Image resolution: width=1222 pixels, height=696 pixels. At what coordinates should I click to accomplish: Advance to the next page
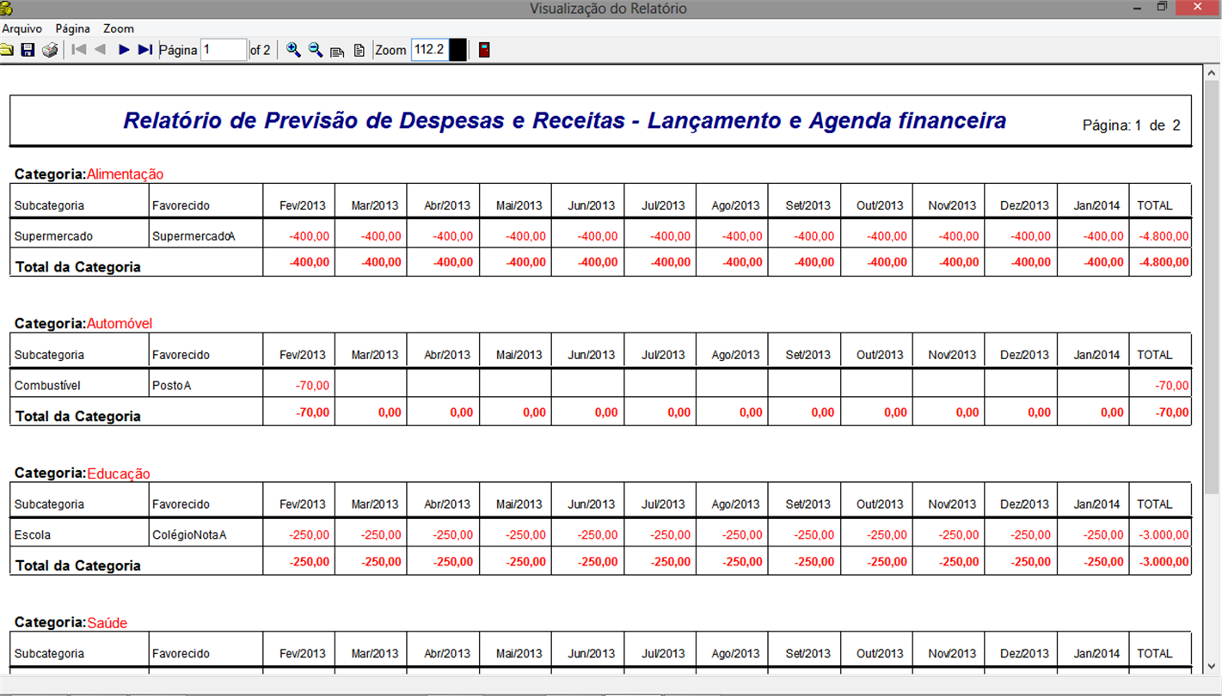pyautogui.click(x=124, y=50)
